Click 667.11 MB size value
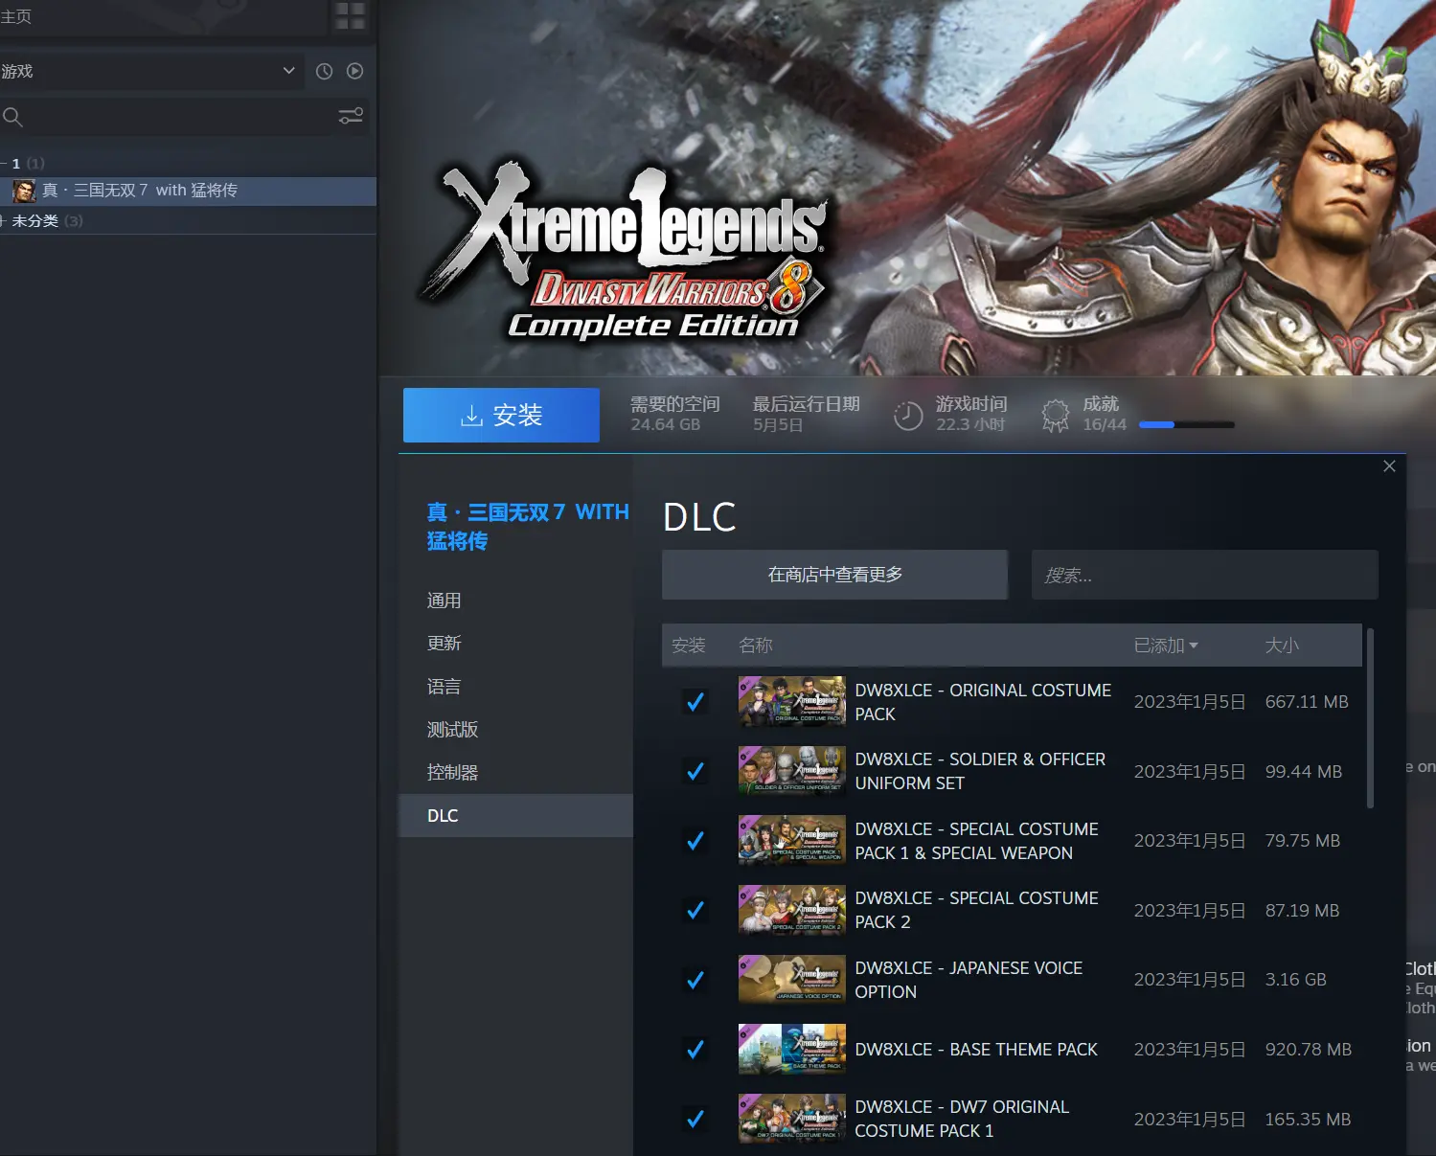 [1307, 702]
